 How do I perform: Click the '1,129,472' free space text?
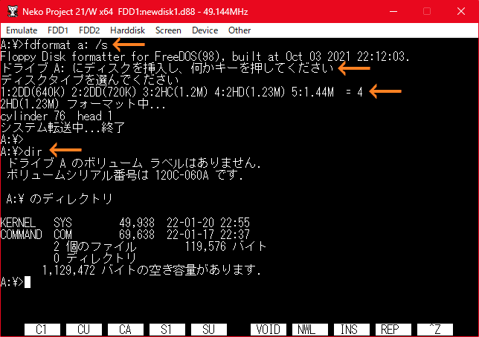(x=68, y=270)
